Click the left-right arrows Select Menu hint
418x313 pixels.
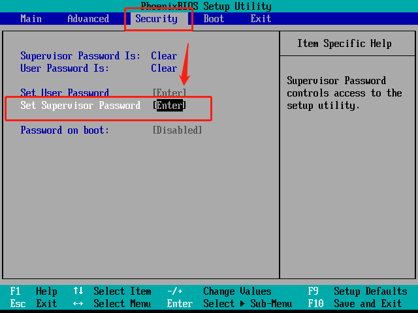pos(112,303)
